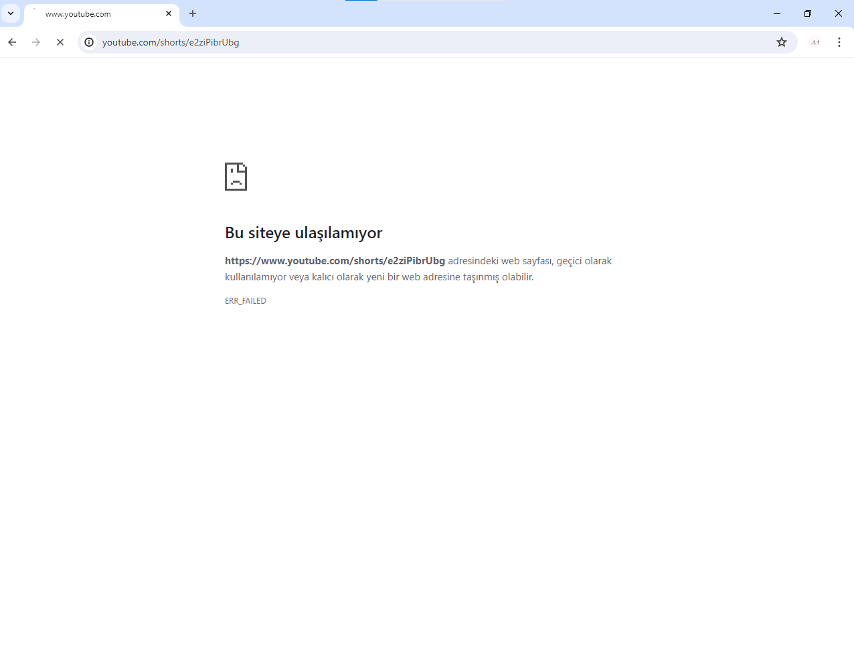
Task: Click the sad page error icon
Action: point(236,177)
